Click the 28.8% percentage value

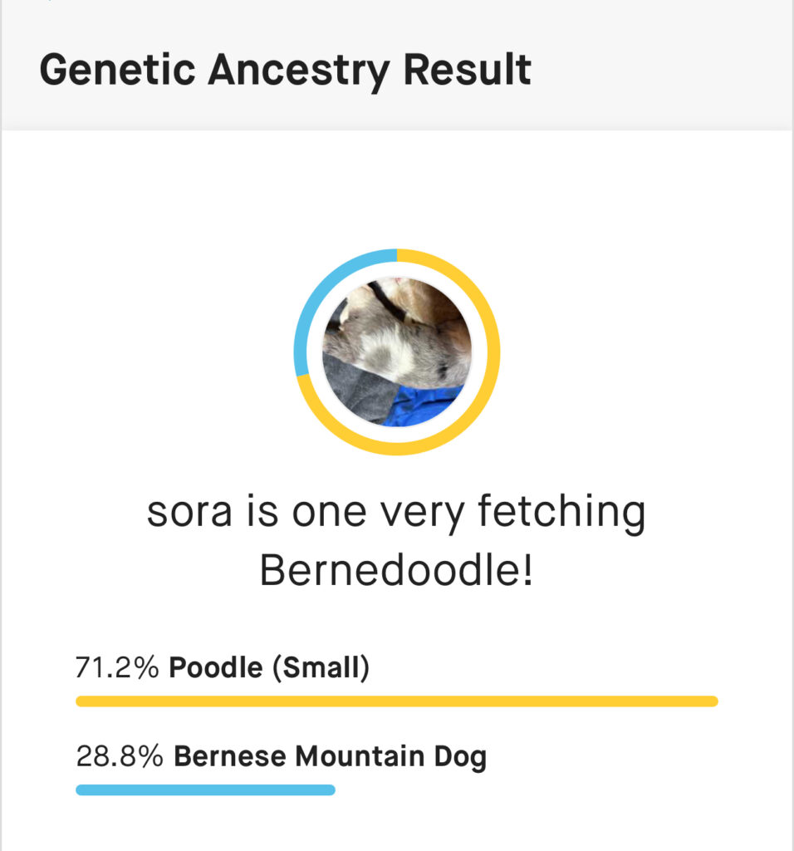tap(120, 756)
